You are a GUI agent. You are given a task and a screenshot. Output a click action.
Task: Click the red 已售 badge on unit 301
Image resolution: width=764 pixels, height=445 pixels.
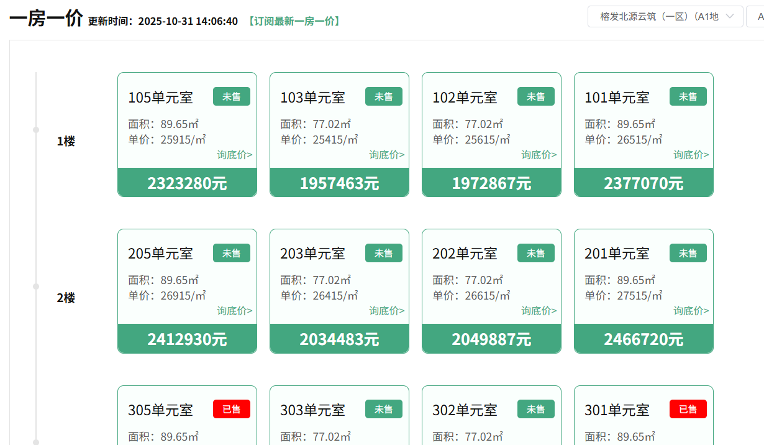click(x=688, y=409)
